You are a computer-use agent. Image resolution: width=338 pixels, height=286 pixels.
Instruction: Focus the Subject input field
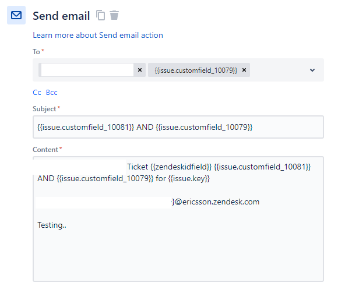click(178, 127)
